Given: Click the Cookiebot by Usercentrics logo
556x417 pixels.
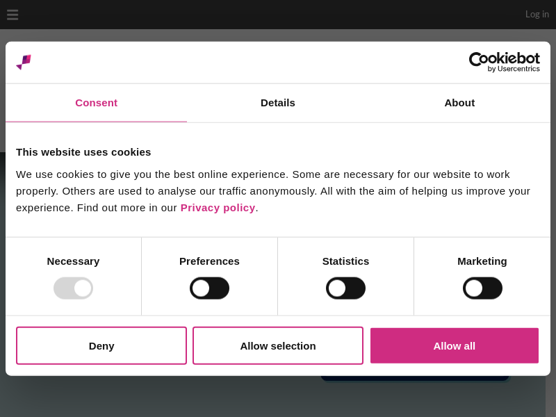Looking at the screenshot, I should [504, 62].
